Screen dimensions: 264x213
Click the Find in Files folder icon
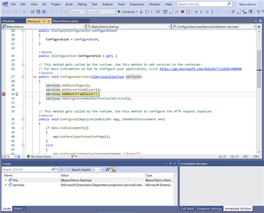[158, 12]
